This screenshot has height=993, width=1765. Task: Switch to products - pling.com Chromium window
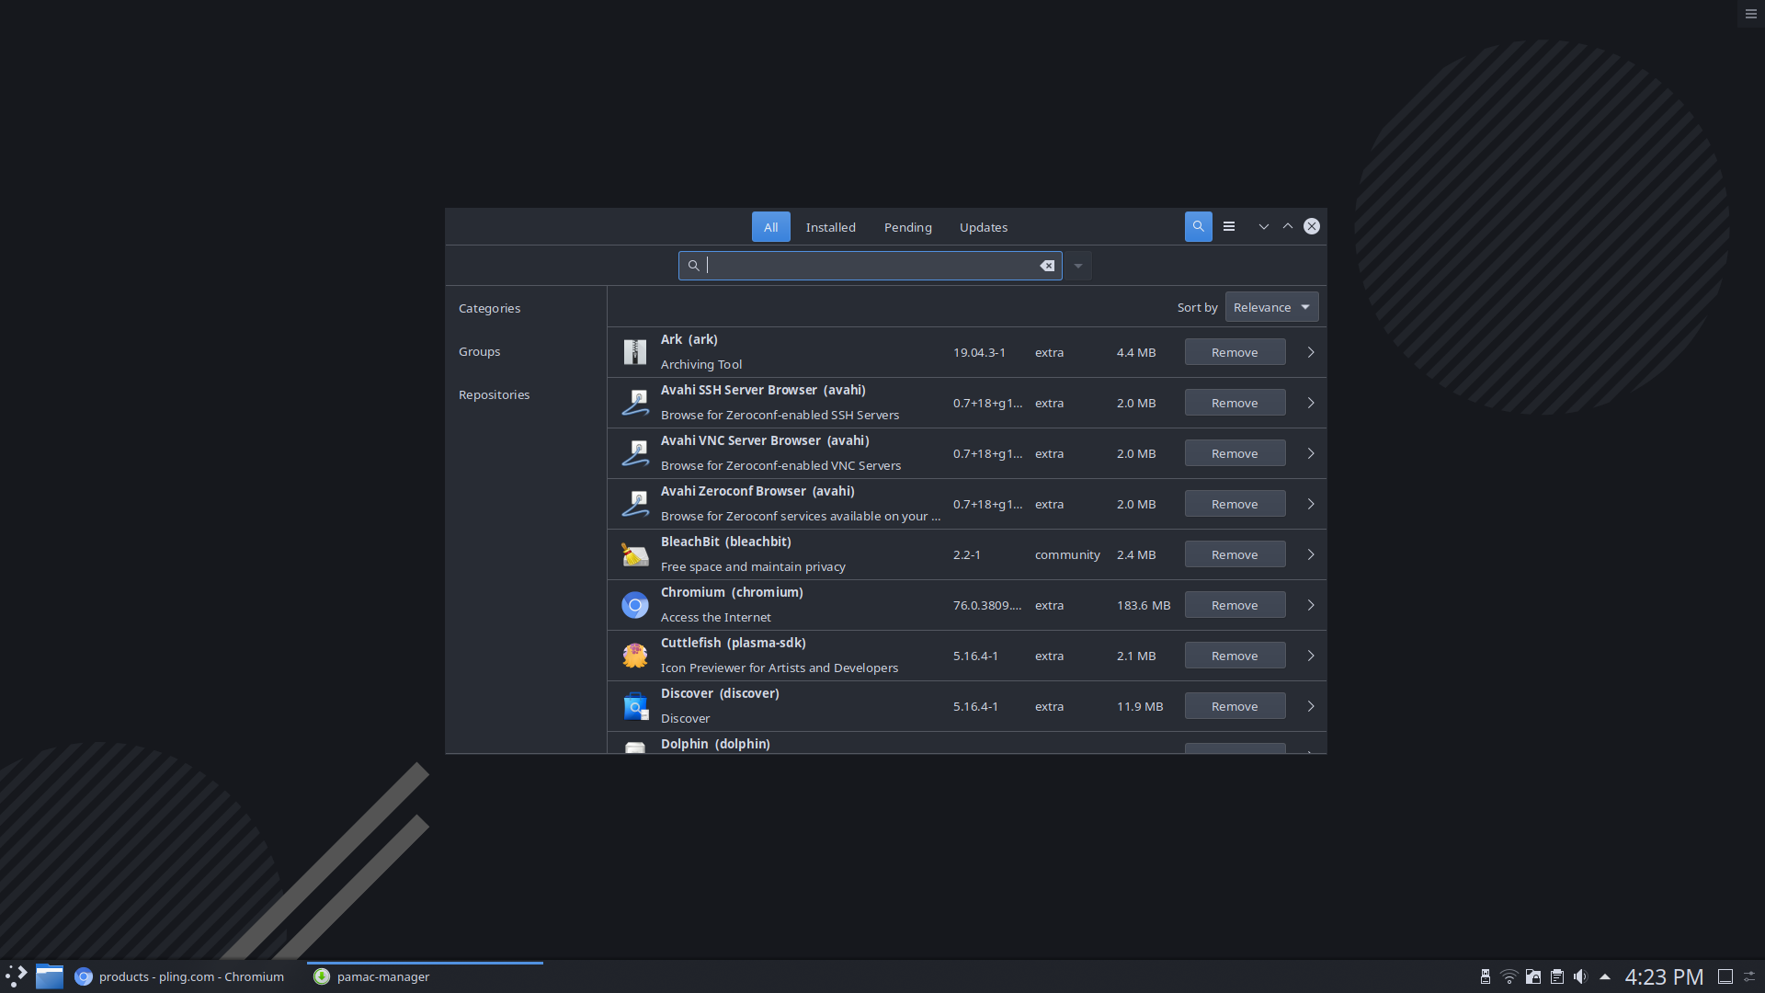coord(180,976)
